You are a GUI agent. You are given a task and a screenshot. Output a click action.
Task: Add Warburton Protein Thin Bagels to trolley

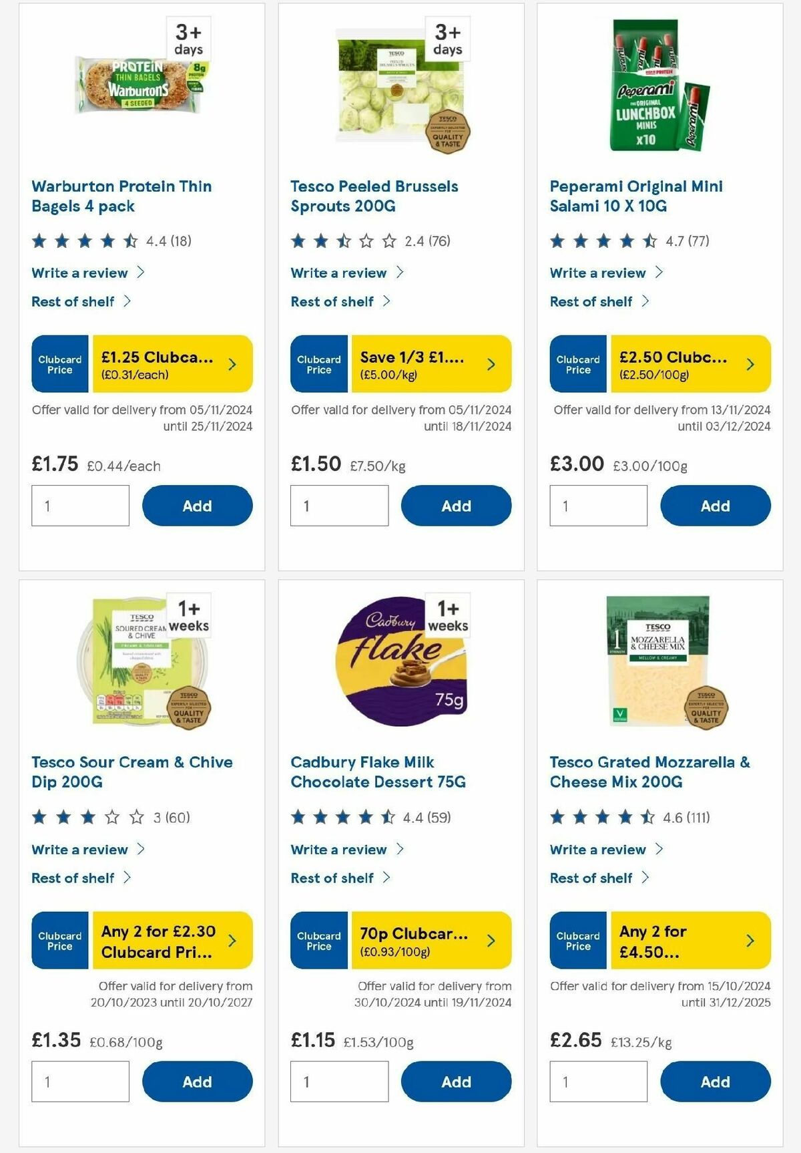[196, 506]
